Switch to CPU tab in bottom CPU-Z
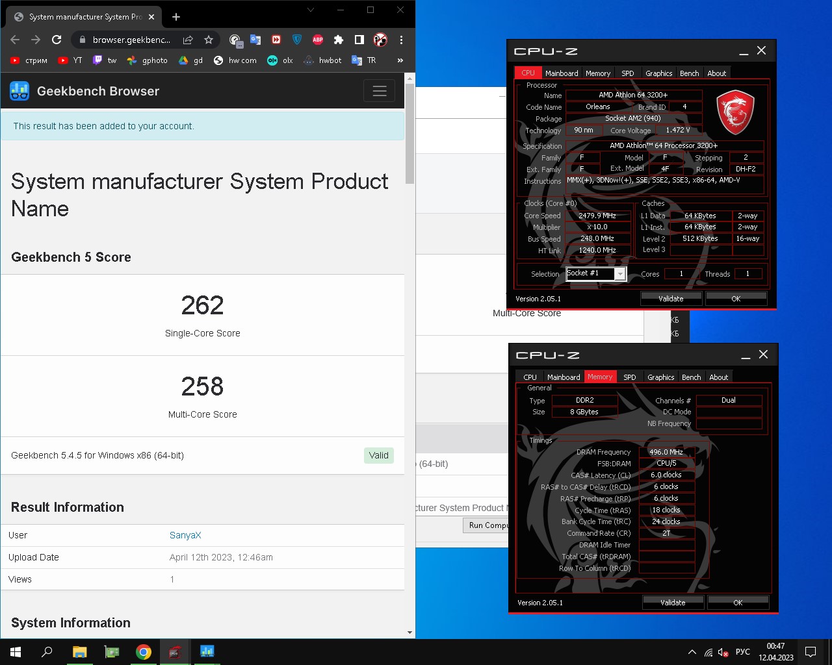This screenshot has width=832, height=665. 530,377
